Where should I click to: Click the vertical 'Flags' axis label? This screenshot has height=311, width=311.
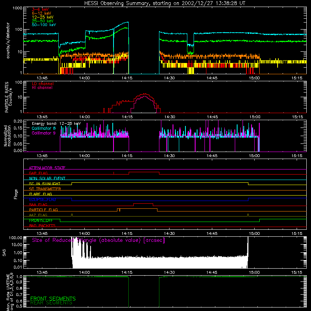coord(16,194)
